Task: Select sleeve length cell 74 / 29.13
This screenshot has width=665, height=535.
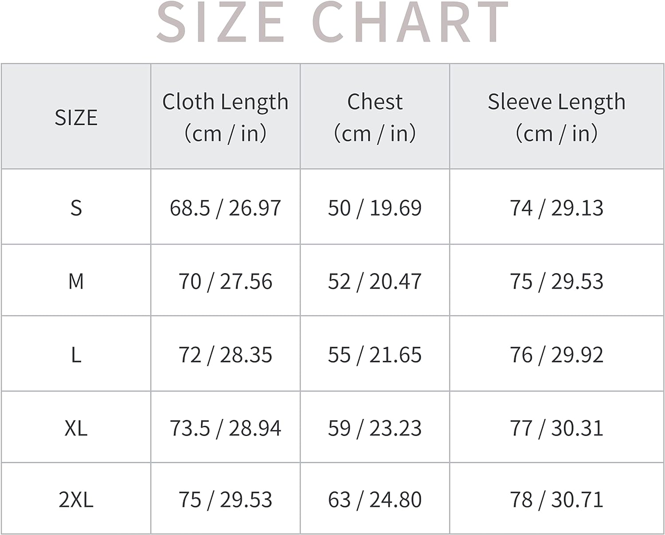Action: click(x=556, y=207)
